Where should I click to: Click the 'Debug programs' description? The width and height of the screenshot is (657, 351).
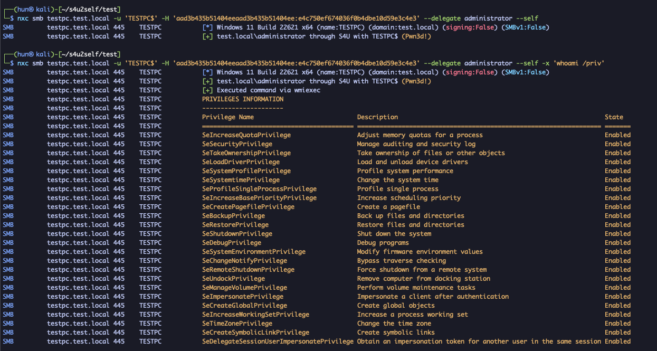383,243
